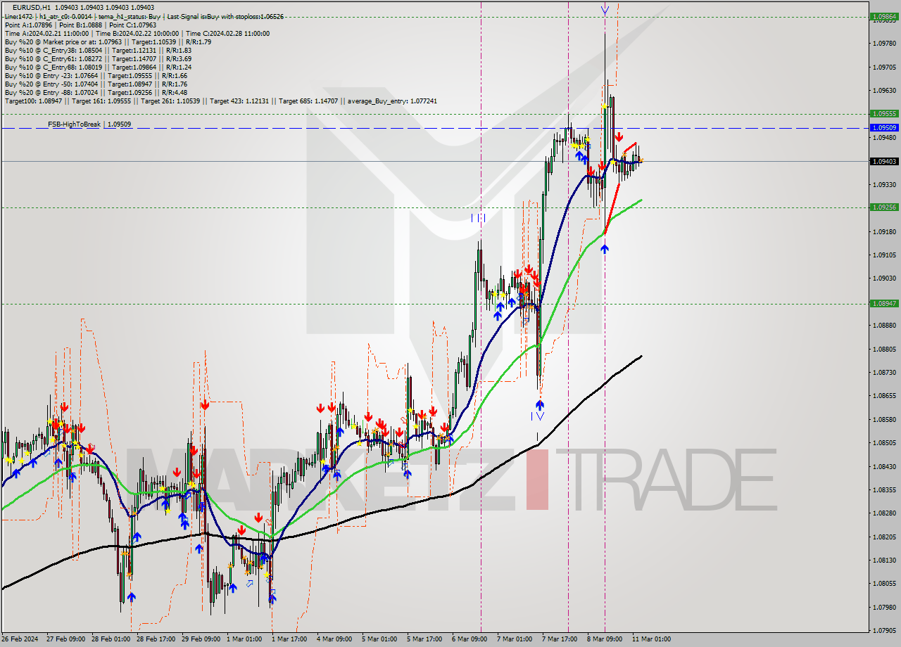
Task: Click price axis label 1.08355
Action: 883,490
